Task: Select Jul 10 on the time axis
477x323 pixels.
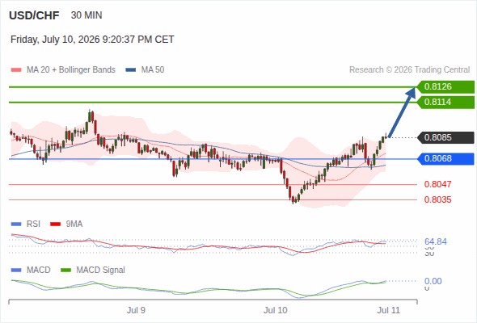Action: pos(276,310)
